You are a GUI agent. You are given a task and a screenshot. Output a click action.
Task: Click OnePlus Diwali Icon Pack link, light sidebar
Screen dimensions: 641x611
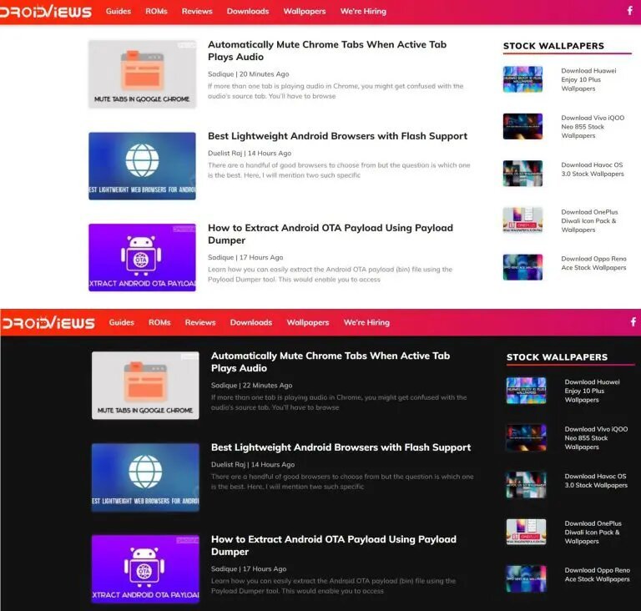(x=589, y=220)
